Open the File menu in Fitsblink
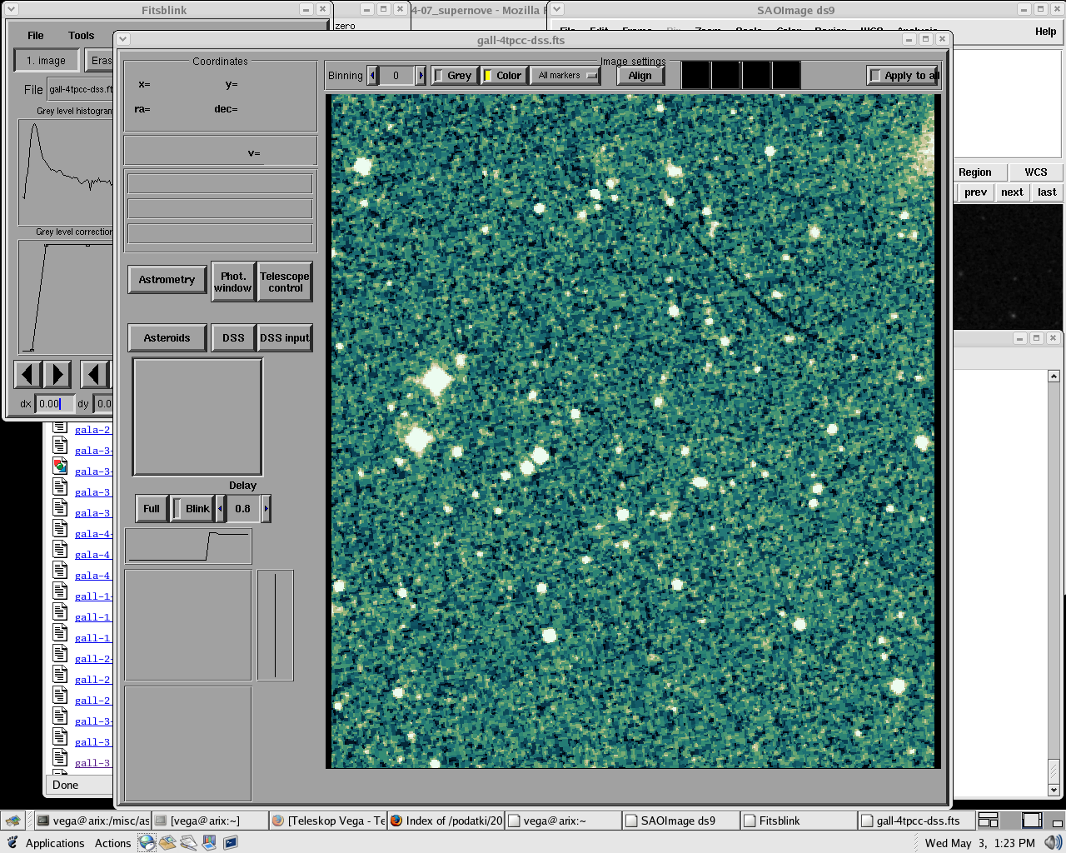The height and width of the screenshot is (853, 1066). pos(35,35)
